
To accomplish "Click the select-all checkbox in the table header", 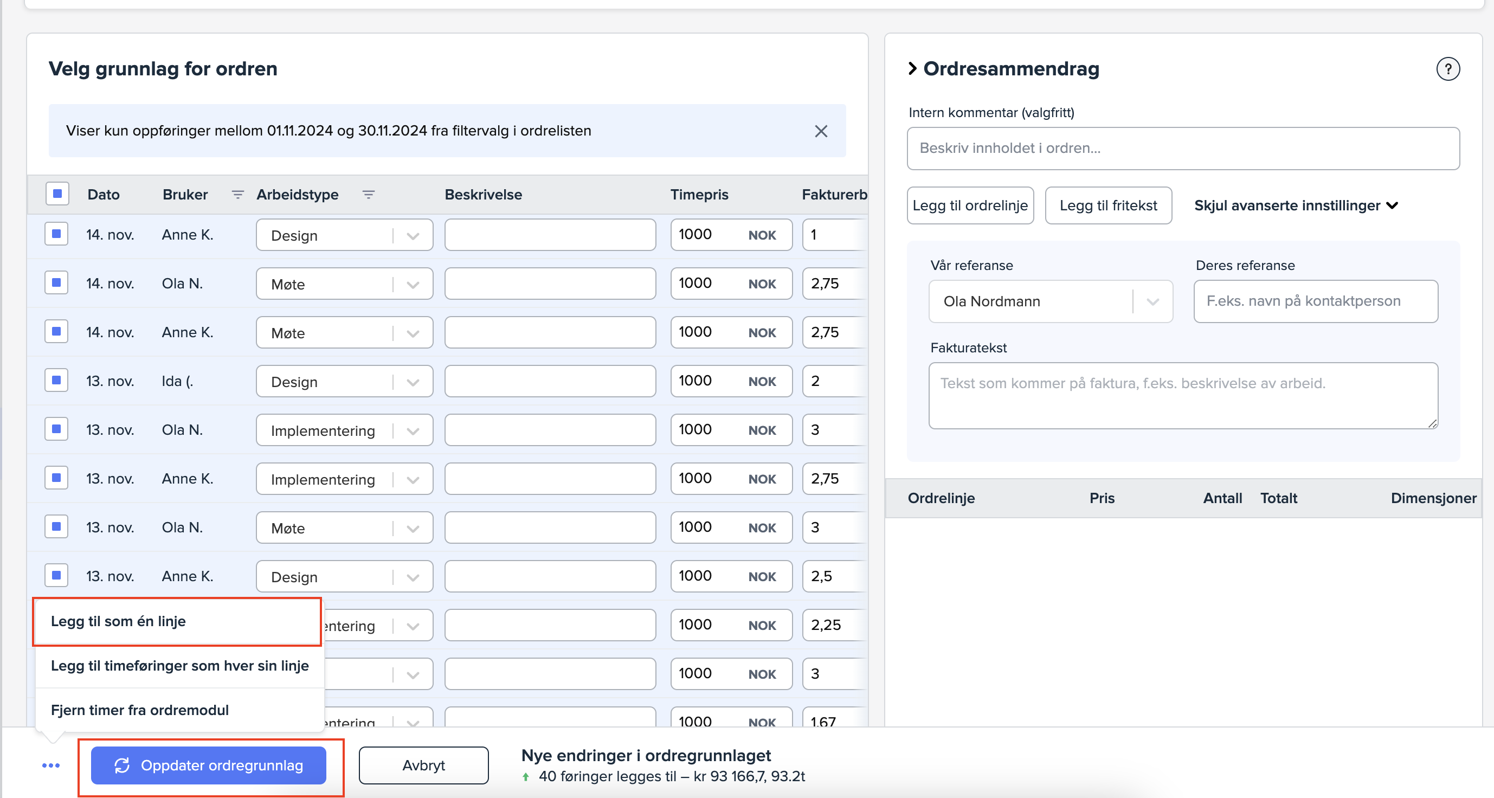I will point(57,194).
